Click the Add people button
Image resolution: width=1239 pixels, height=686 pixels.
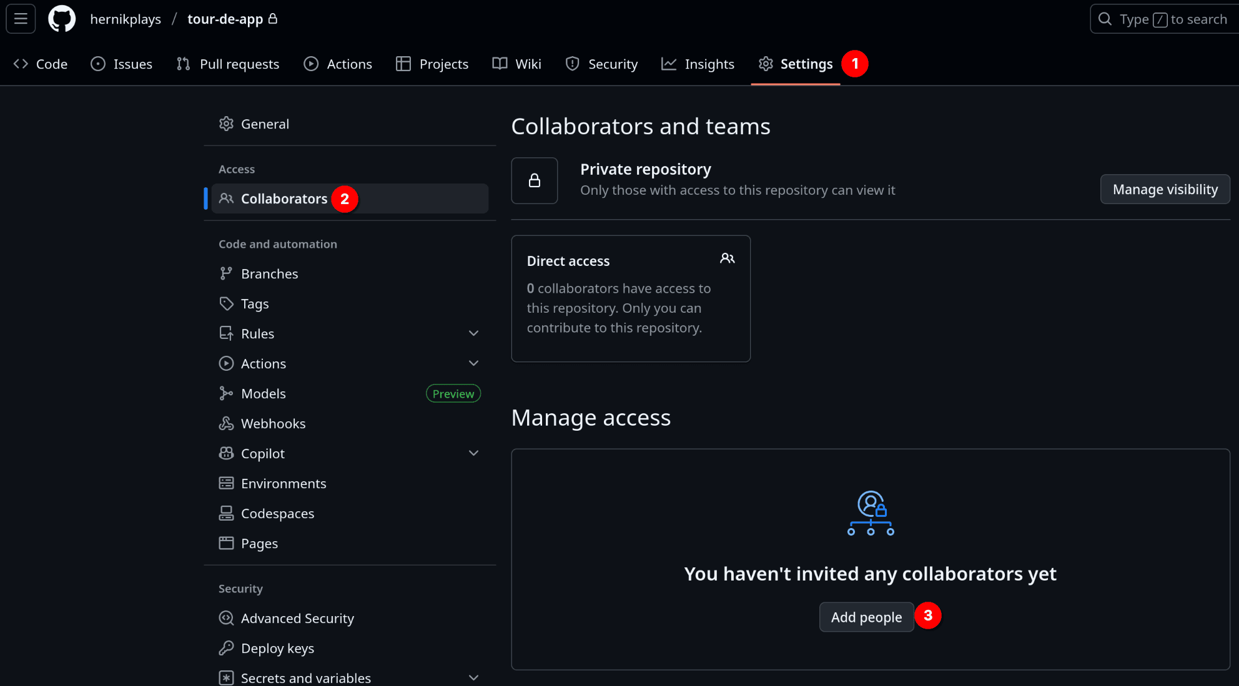tap(866, 617)
